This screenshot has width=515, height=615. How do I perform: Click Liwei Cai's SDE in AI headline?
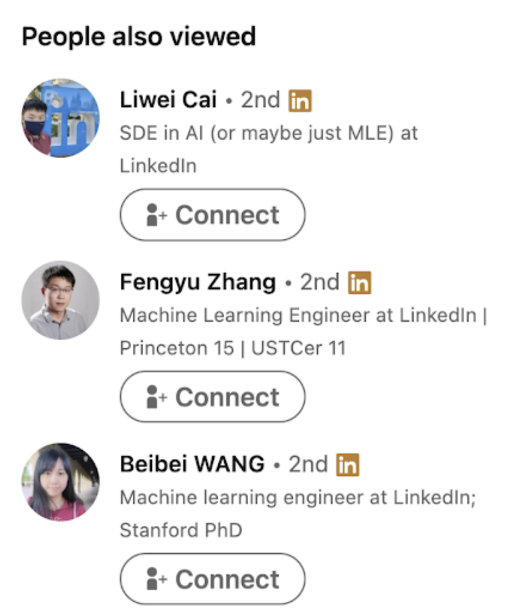click(269, 149)
